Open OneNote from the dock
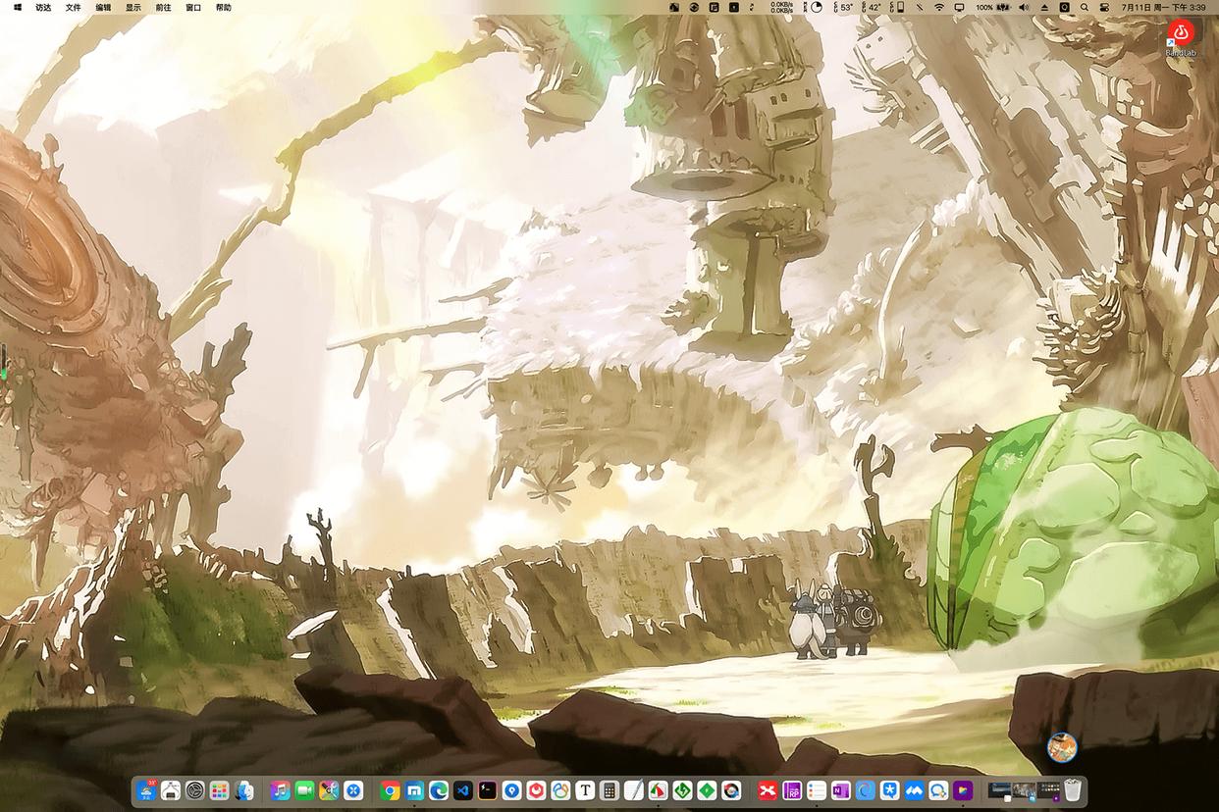The width and height of the screenshot is (1219, 812). pyautogui.click(x=840, y=790)
